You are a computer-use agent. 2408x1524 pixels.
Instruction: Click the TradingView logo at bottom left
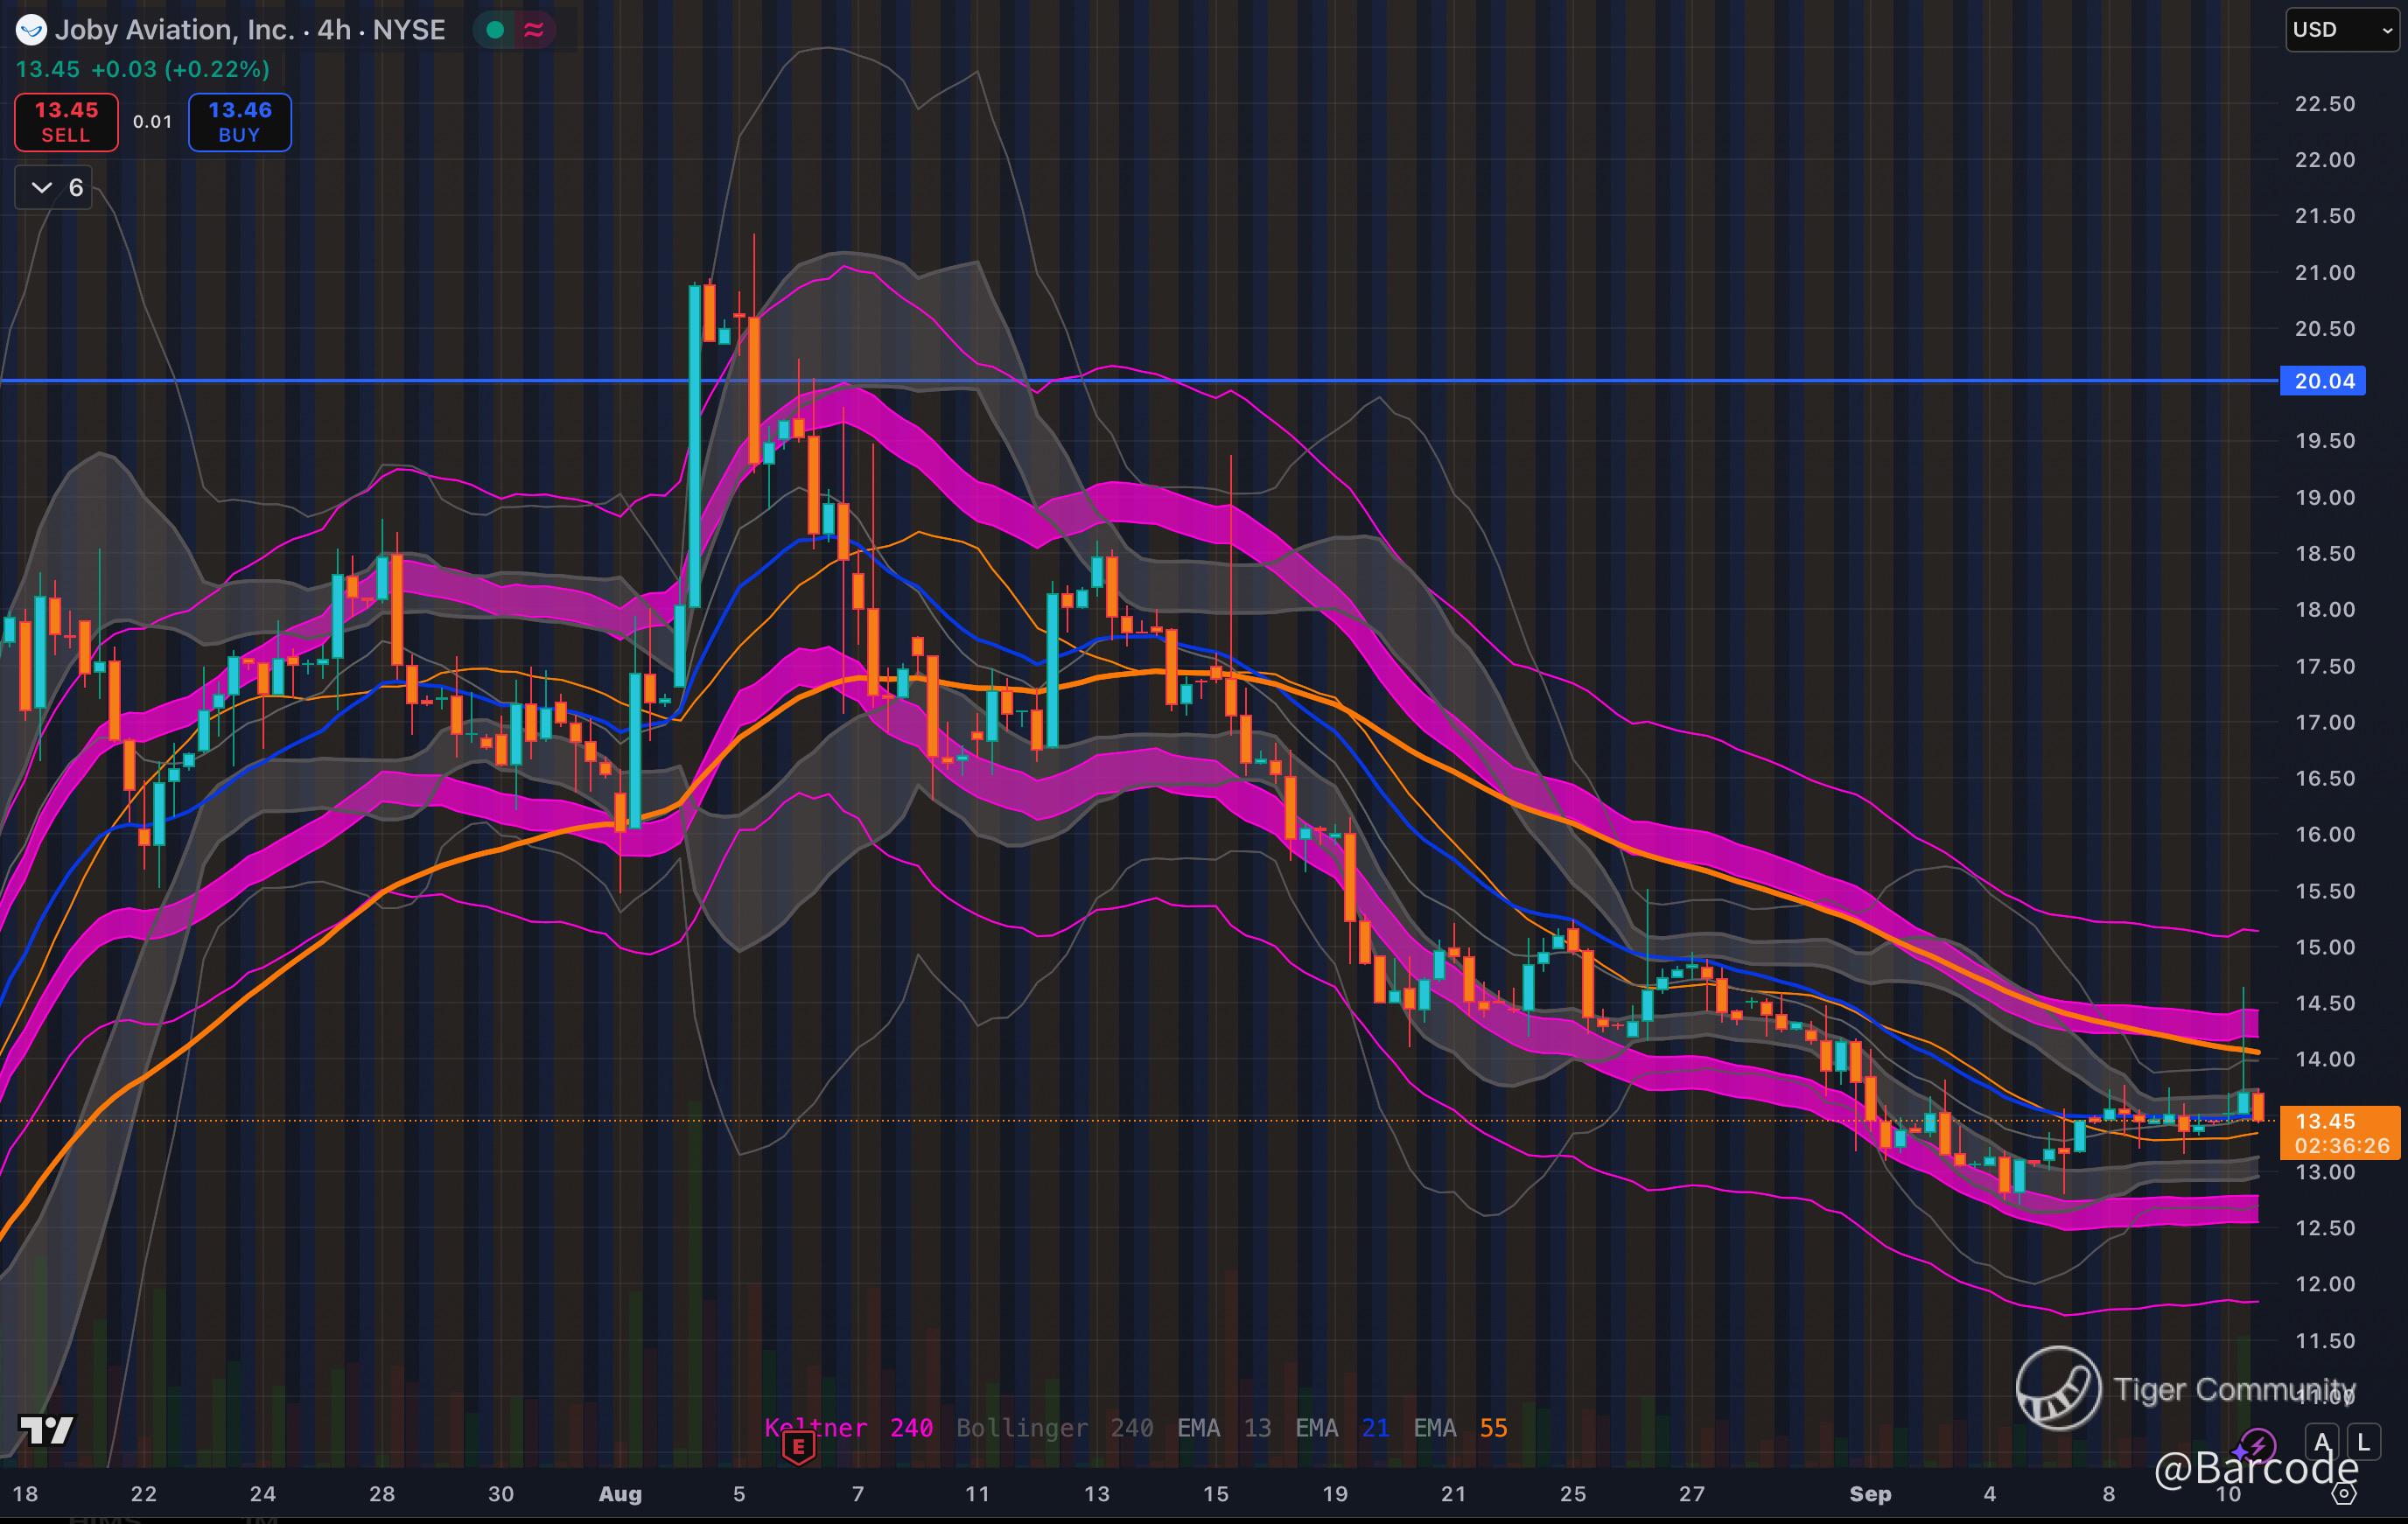tap(46, 1430)
